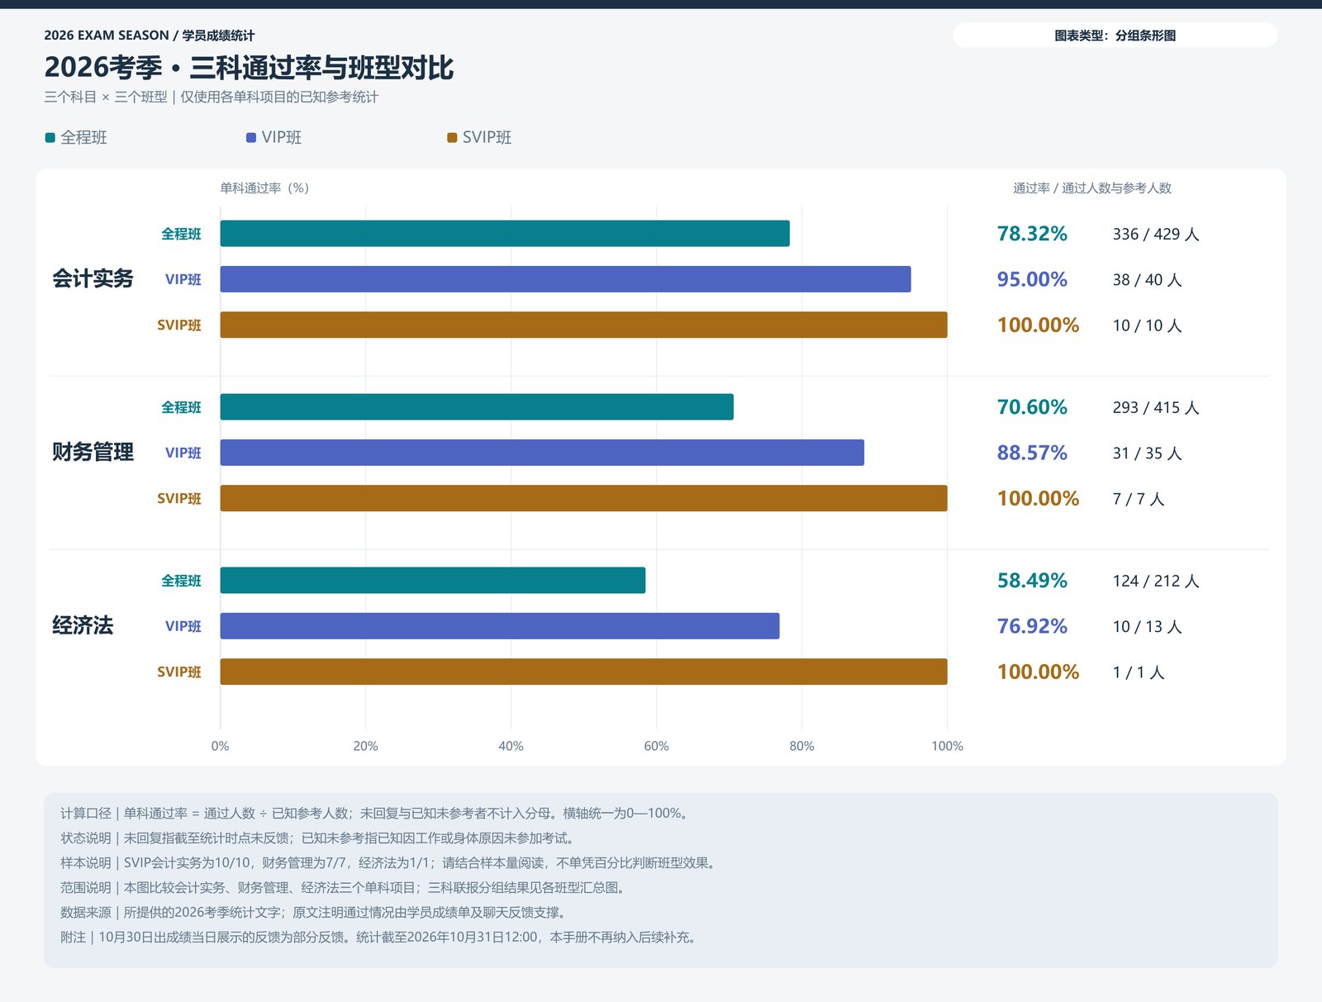This screenshot has width=1322, height=1002.
Task: Click the 会计实务 SVIP班 brown bar
Action: (x=583, y=325)
